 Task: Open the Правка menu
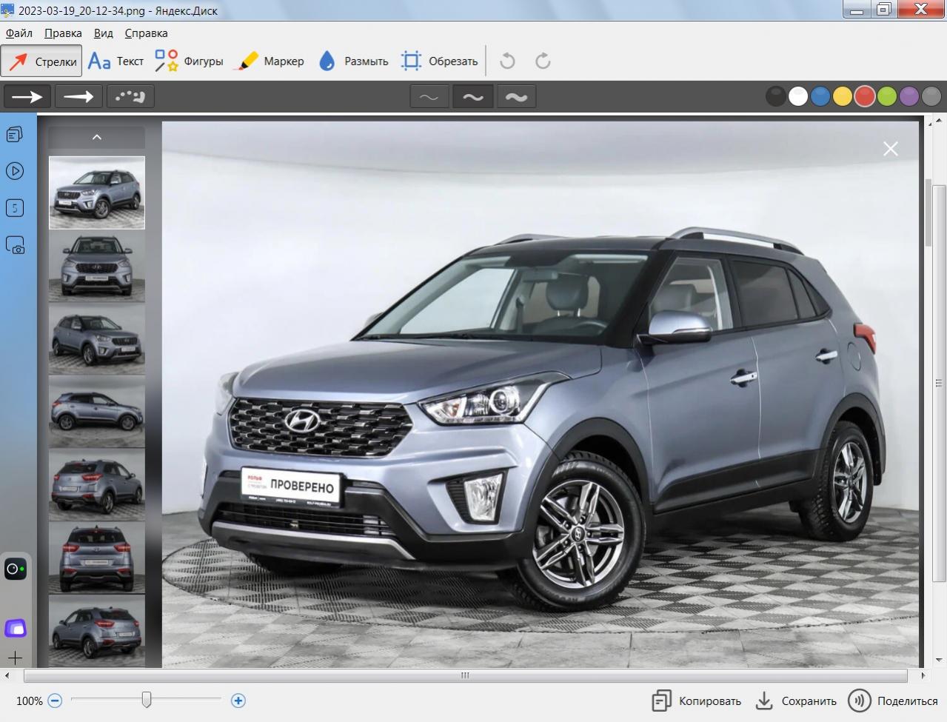[63, 33]
